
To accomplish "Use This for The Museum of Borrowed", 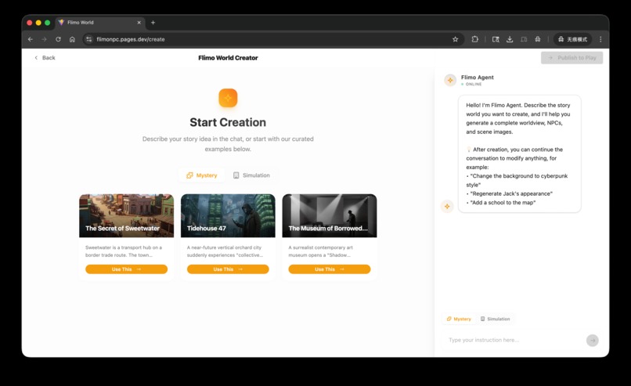I will [329, 269].
